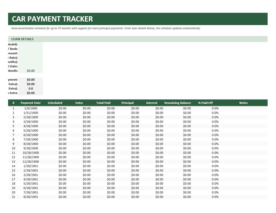The height and width of the screenshot is (213, 276).
Task: Click the 3/28/1900 date cell
Action: [31, 121]
